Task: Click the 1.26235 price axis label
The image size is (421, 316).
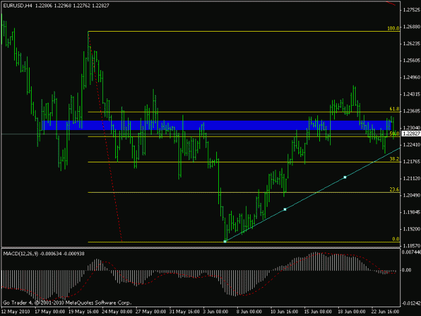Action: tap(412, 44)
